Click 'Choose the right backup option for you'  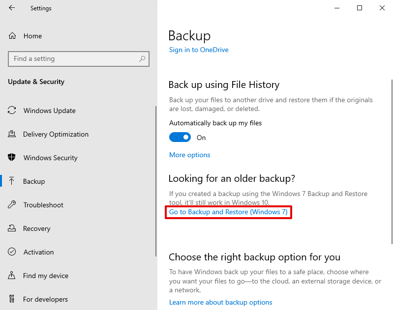(x=254, y=257)
